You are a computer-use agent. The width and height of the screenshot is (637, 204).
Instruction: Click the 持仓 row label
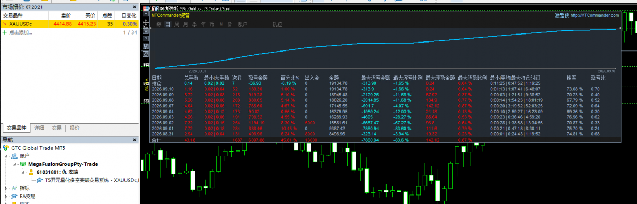tap(156, 83)
